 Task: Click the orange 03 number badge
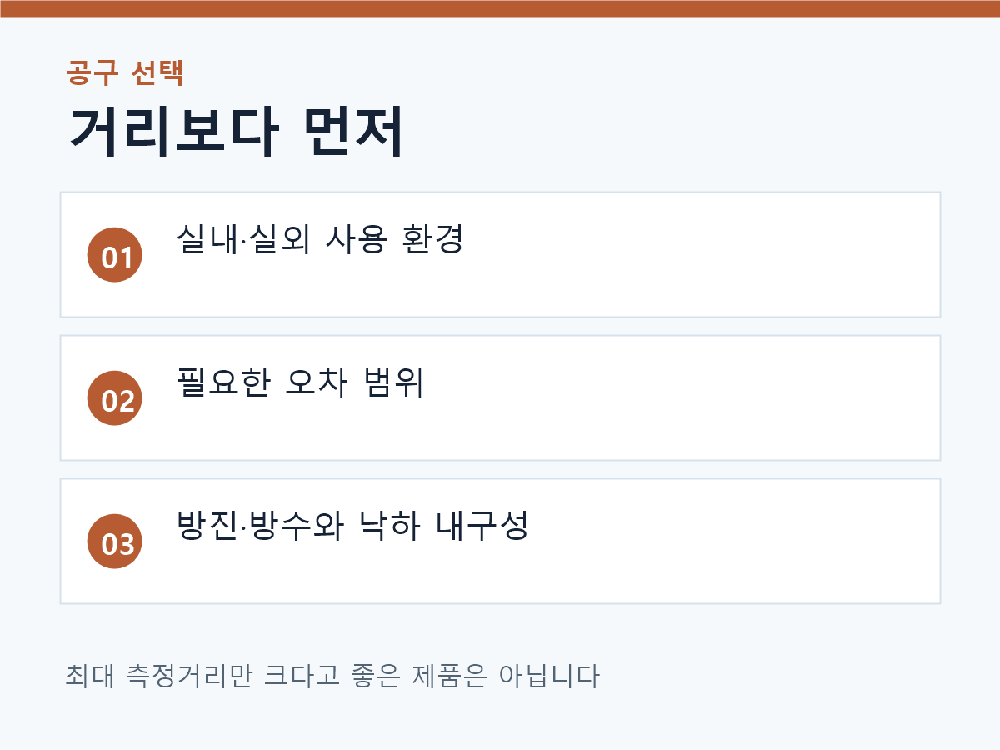(115, 542)
